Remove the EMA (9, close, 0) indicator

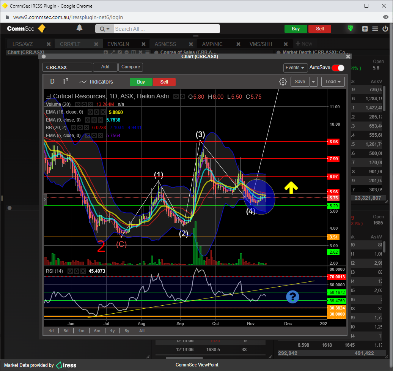coord(100,120)
